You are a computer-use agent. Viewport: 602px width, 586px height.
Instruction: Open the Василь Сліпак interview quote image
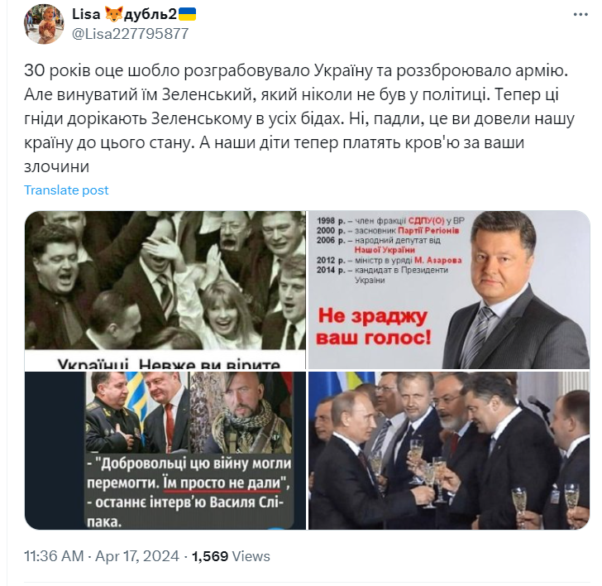(x=165, y=450)
